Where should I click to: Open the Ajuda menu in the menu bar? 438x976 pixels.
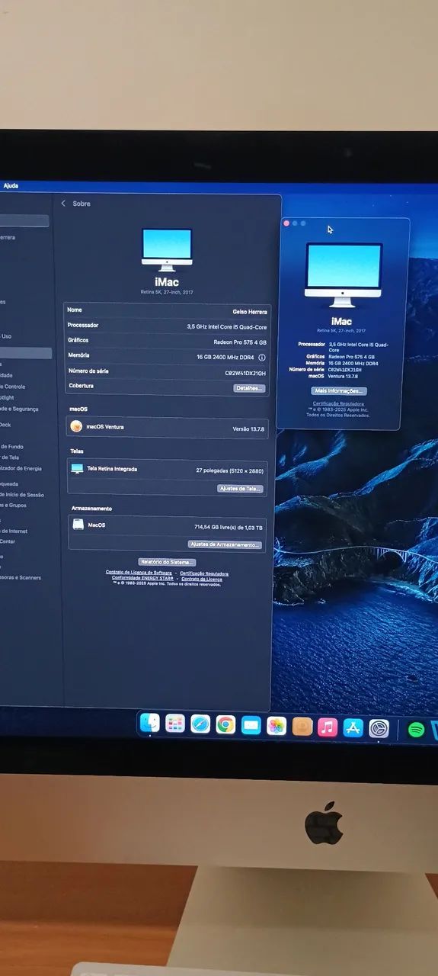point(11,185)
